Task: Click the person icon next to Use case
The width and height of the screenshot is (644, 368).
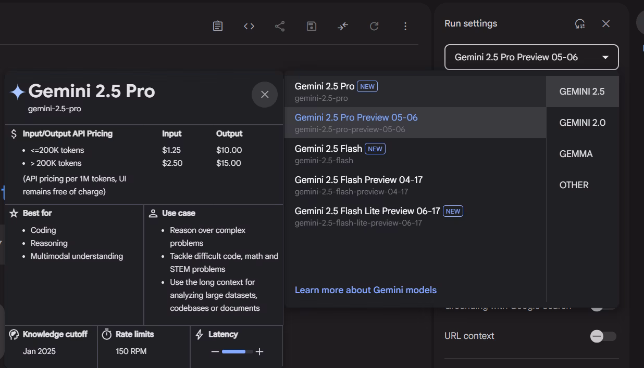Action: [x=153, y=213]
